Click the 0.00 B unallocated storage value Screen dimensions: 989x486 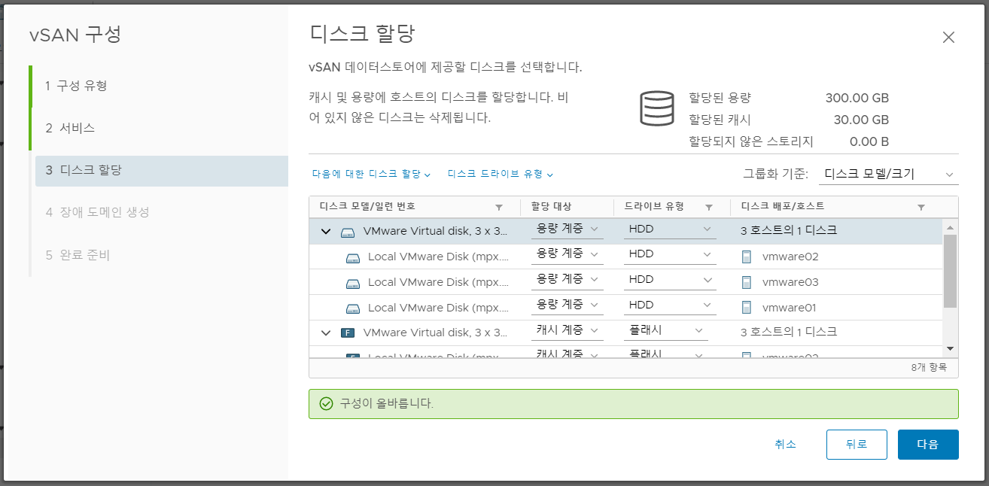869,141
